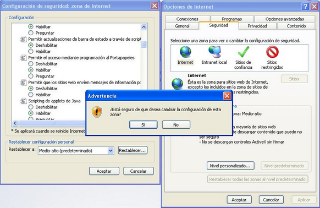Click the settings list scroll-up arrow
The width and height of the screenshot is (320, 208).
(x=144, y=27)
